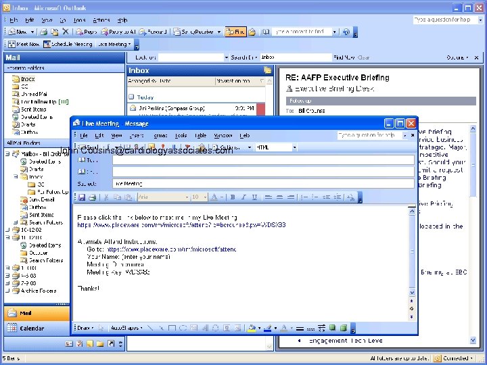Toggle Italic formatting
This screenshot has width=487, height=365.
(x=243, y=197)
